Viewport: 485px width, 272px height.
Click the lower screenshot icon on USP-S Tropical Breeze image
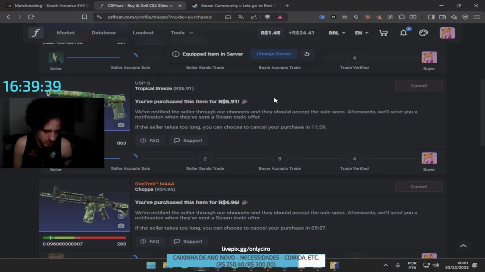[x=121, y=125]
